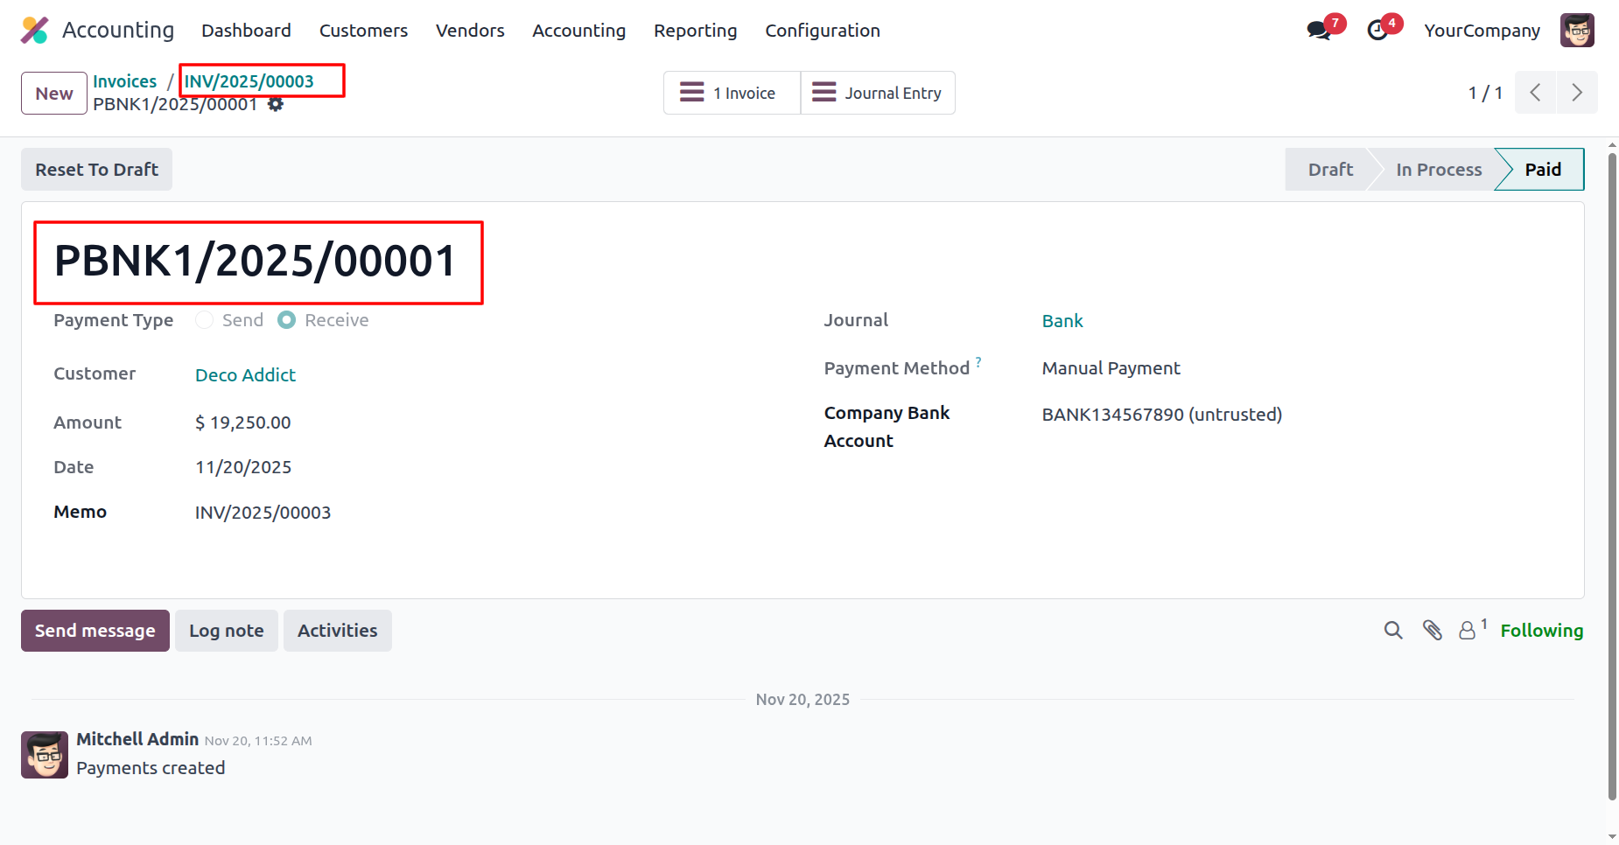This screenshot has width=1619, height=845.
Task: Go to previous record arrow
Action: click(x=1535, y=93)
